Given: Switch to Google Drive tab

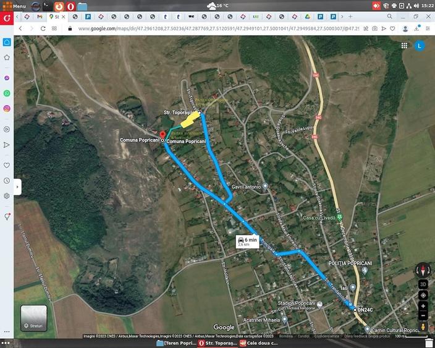Looking at the screenshot, I should 307,17.
